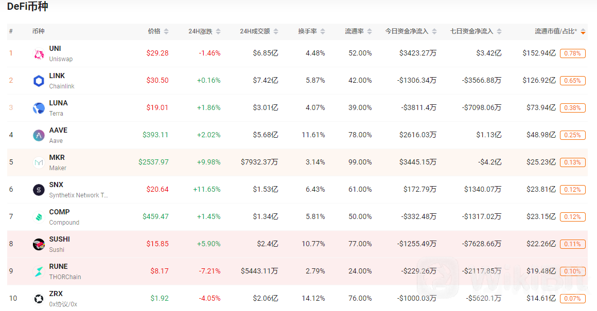Screen dimensions: 597x311
Task: Click the 0.65% market share badge
Action: point(573,81)
